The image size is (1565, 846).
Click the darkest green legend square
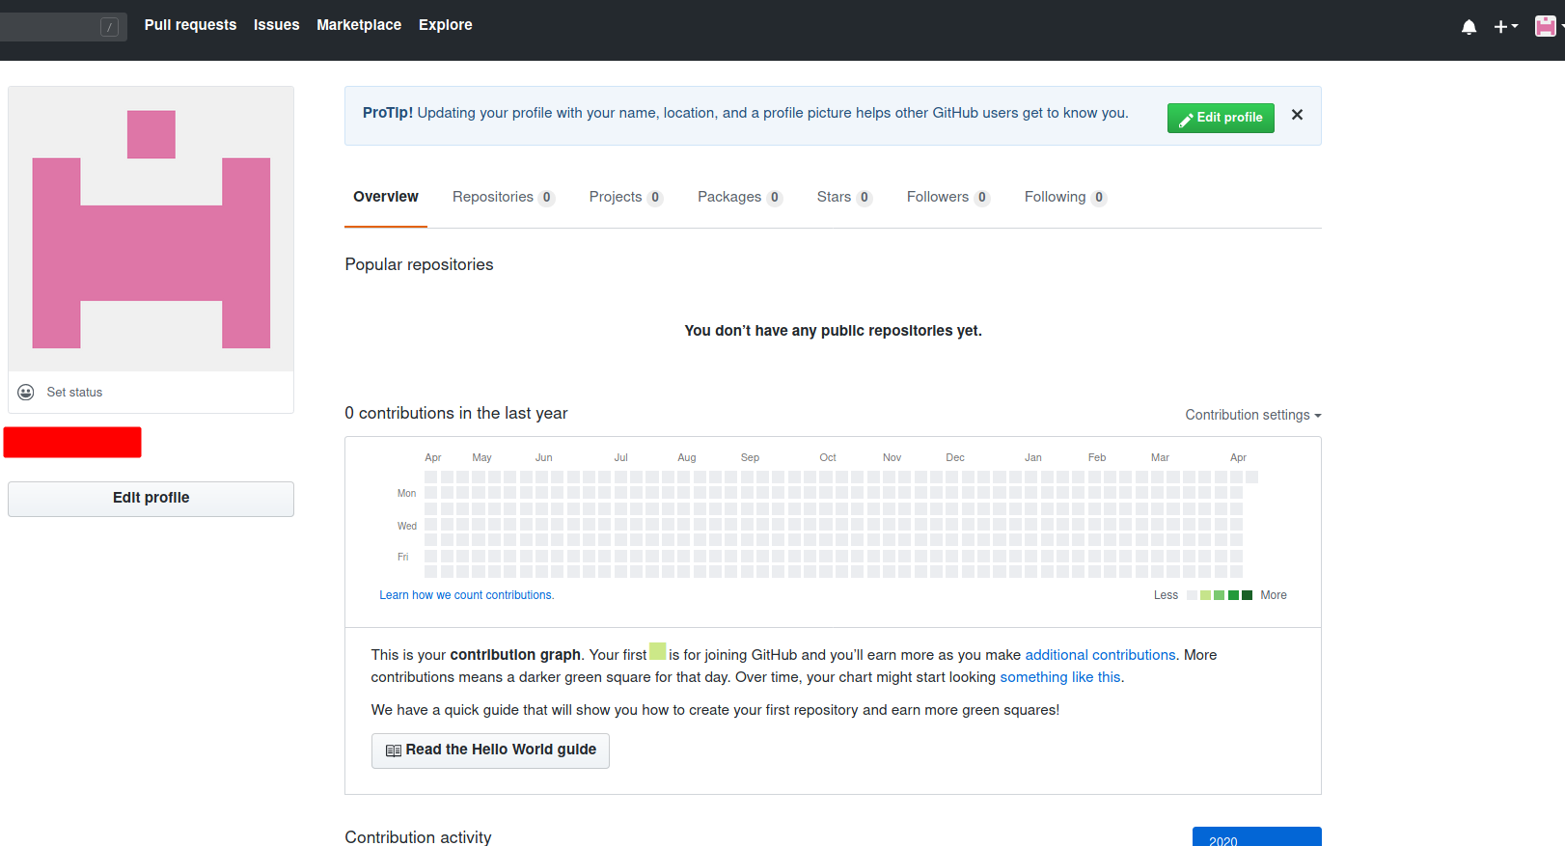[x=1247, y=595]
